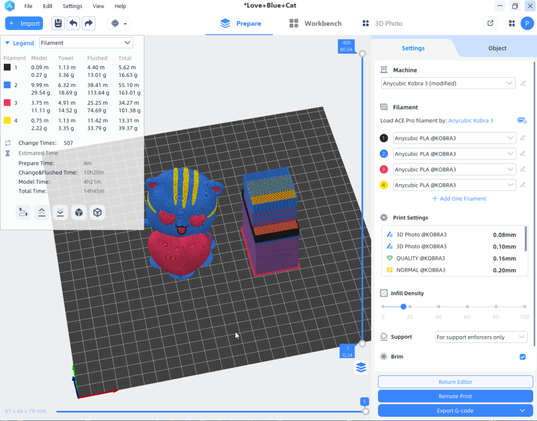Image resolution: width=537 pixels, height=421 pixels.
Task: Undo the last action
Action: (73, 23)
